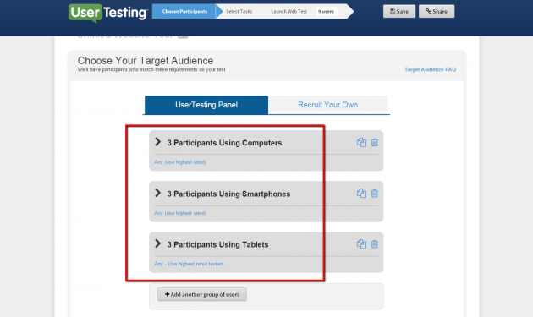Open Smartphones group 'Any (use highest rated)' link

[x=180, y=213]
